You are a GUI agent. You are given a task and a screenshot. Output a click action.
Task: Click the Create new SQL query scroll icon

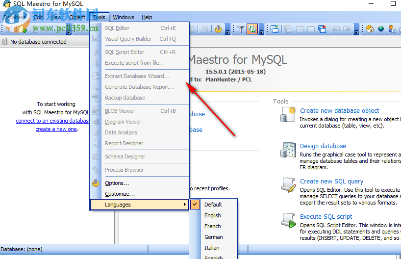tap(288, 185)
